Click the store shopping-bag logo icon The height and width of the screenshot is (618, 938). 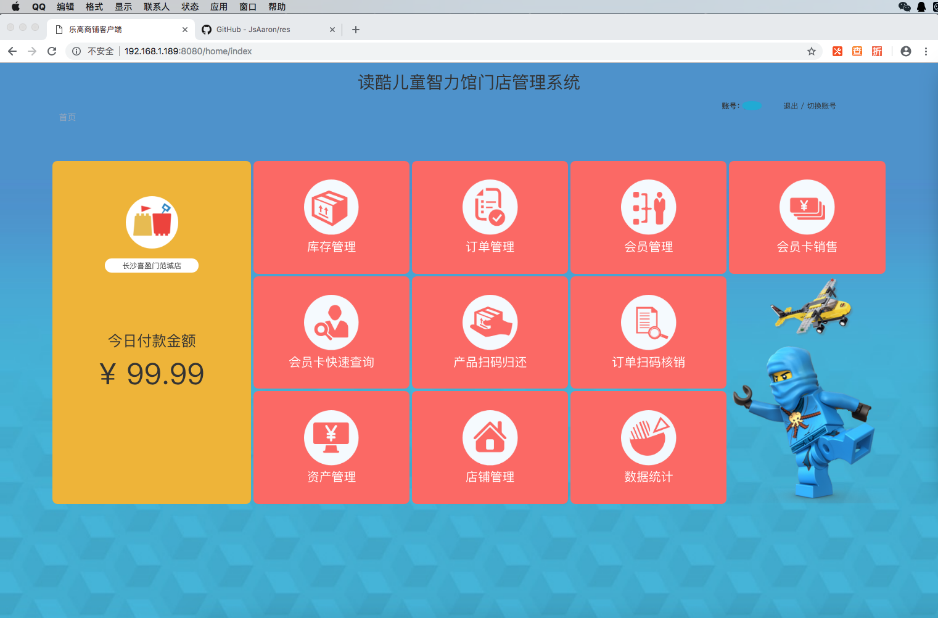tap(152, 222)
